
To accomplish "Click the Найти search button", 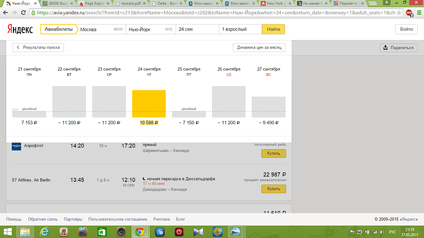I will 273,30.
